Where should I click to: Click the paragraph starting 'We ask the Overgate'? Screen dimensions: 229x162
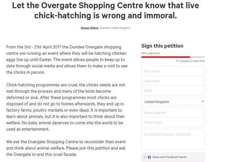(66, 148)
